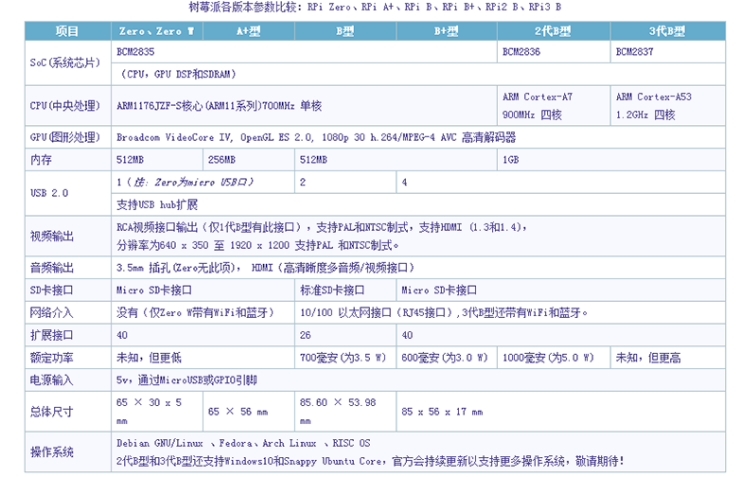The image size is (741, 477).
Task: Click the 5v,通过MicroUSB或GPIO引脚 cell
Action: [x=418, y=380]
